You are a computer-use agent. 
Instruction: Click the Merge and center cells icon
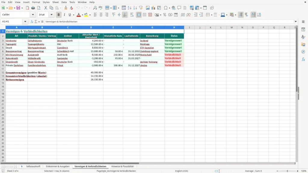tap(139, 15)
